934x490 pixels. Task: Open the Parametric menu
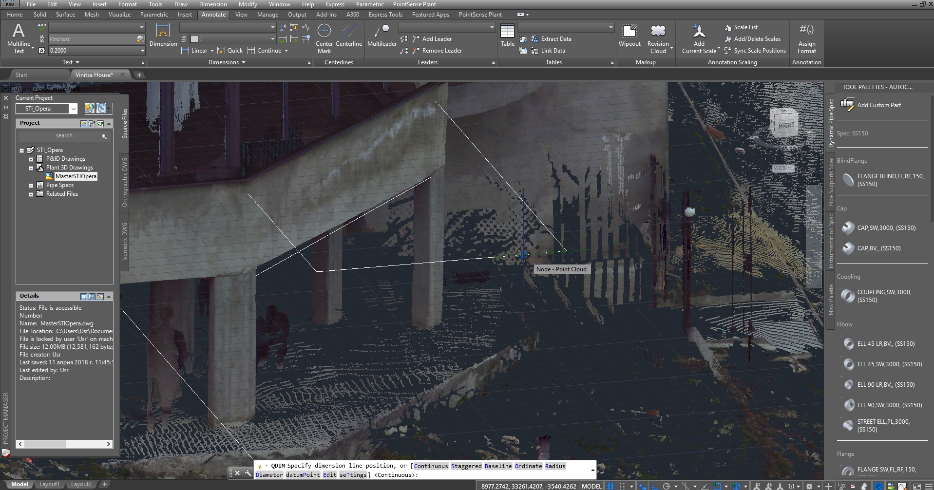(370, 4)
